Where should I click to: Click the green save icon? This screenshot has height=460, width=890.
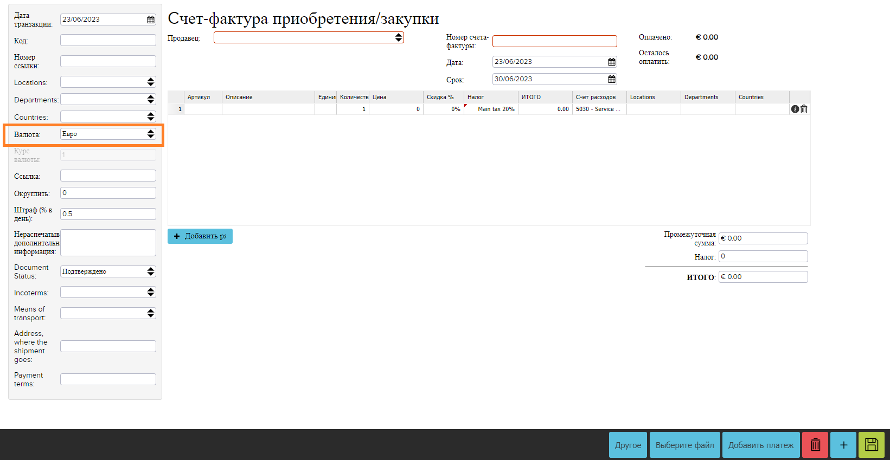[871, 445]
